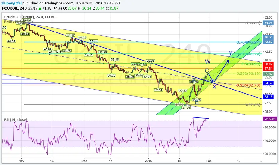Select the O:35.67 open value
Image resolution: width=279 pixels, height=165 pixels.
70,8
